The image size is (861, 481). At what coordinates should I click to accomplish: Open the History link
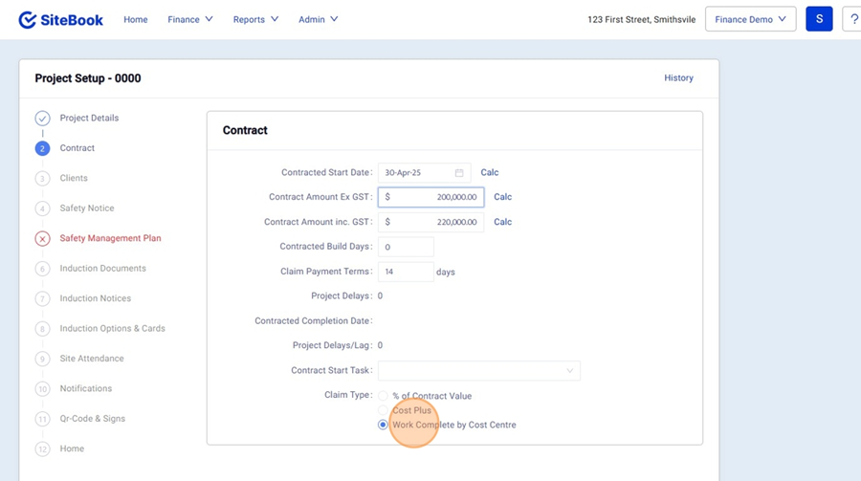click(678, 78)
